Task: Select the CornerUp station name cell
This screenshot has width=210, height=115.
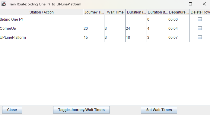Action: (x=42, y=29)
